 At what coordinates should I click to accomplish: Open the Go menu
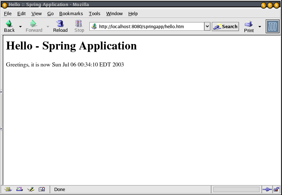pos(51,14)
